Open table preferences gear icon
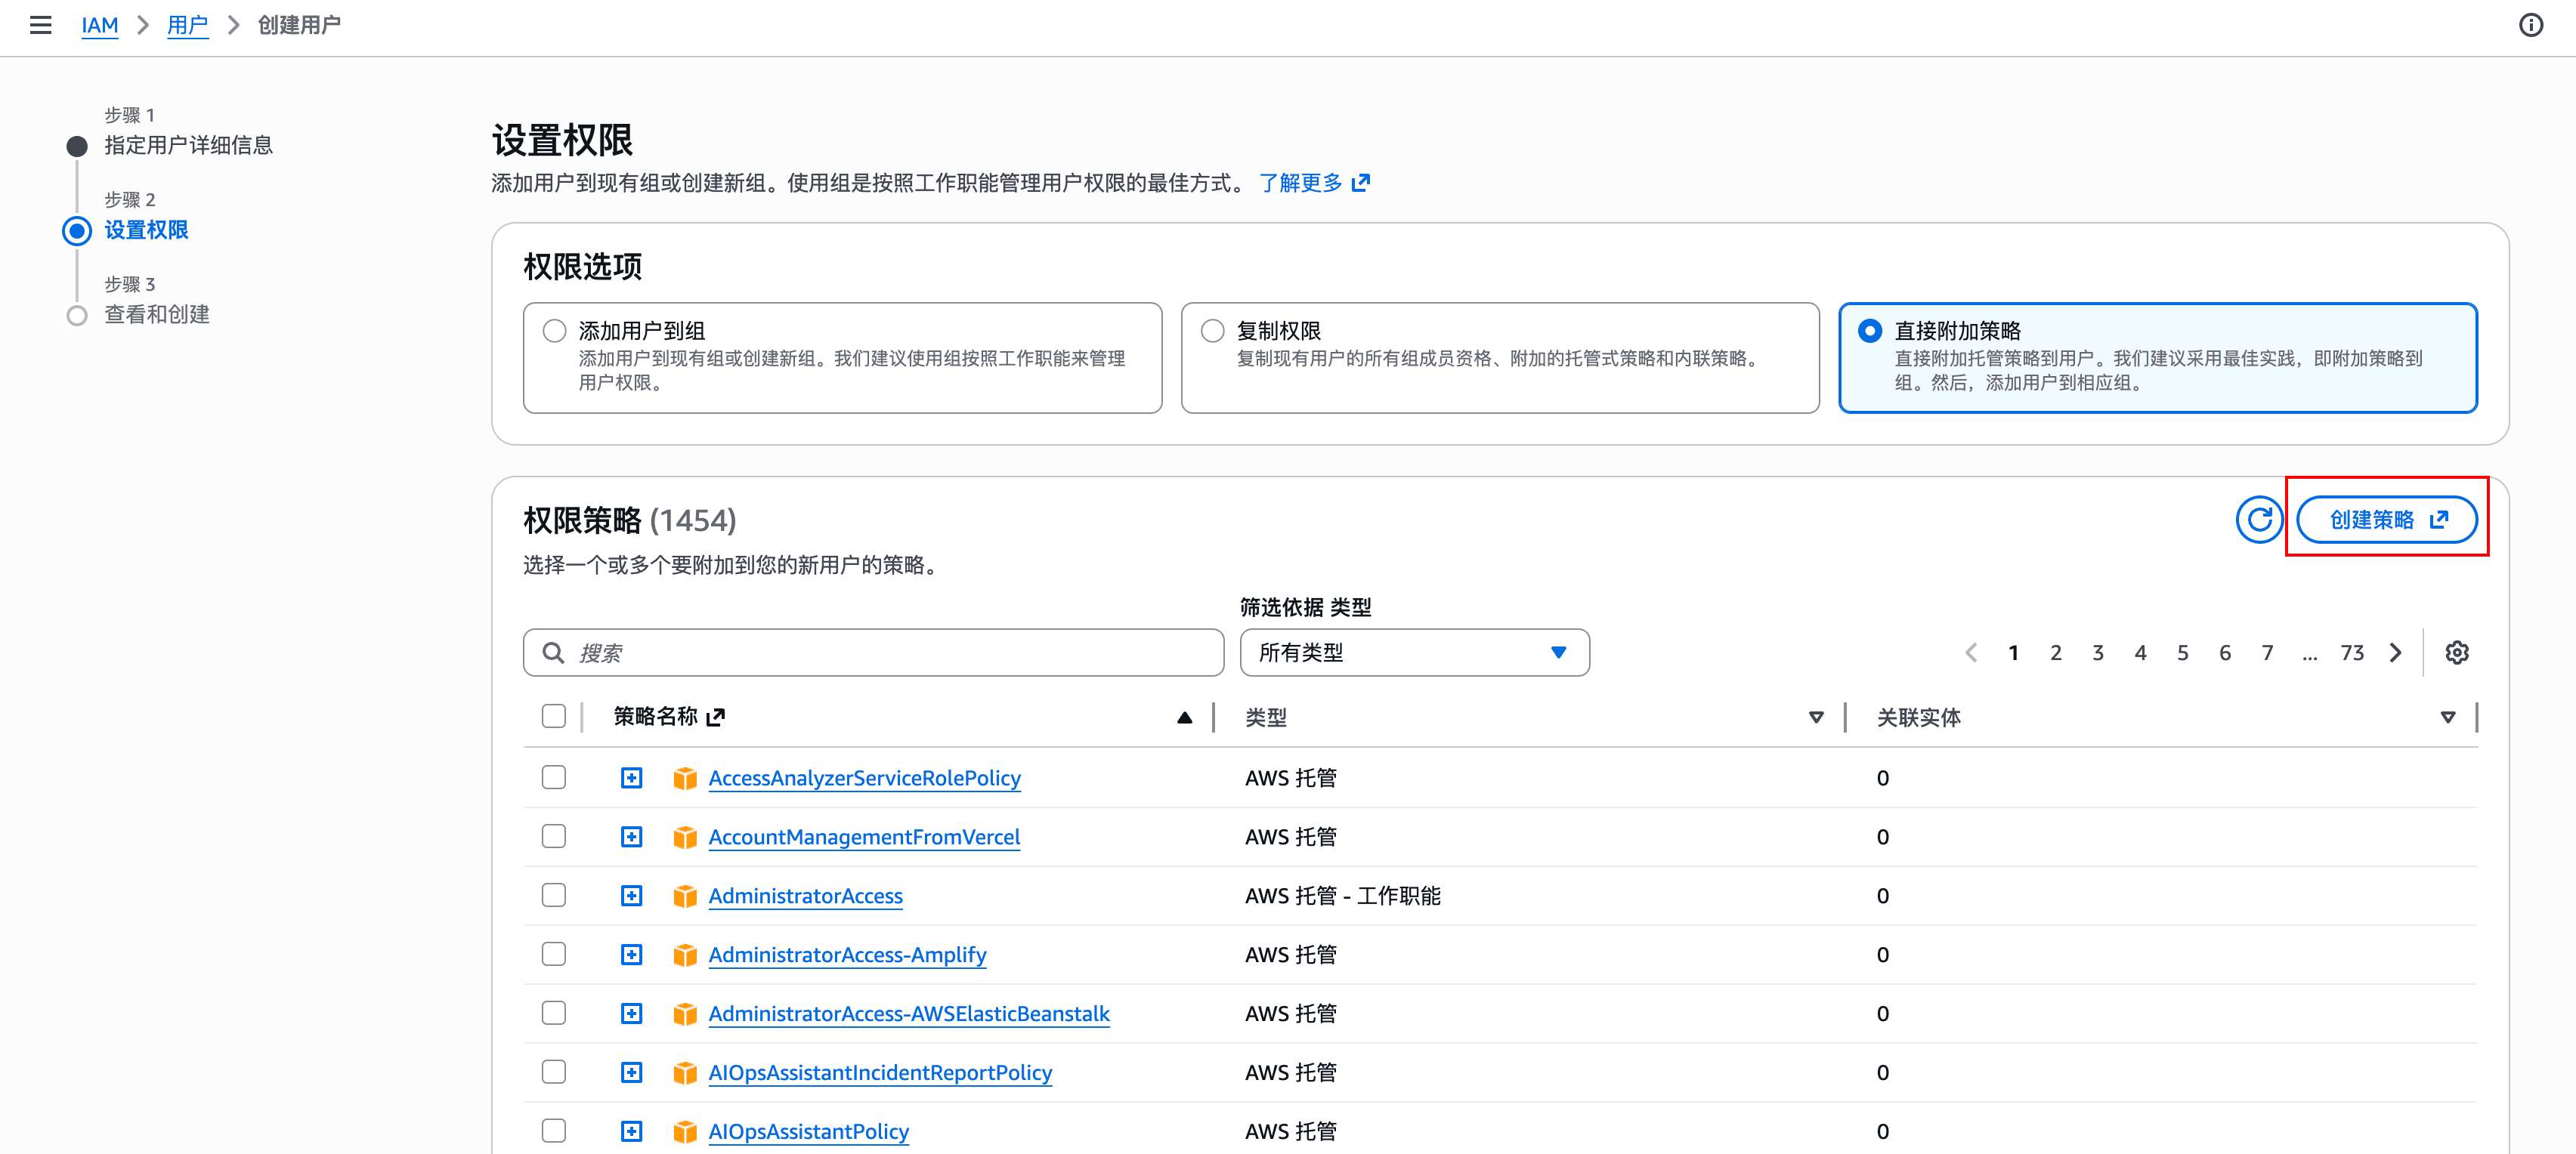This screenshot has height=1154, width=2576. 2456,653
